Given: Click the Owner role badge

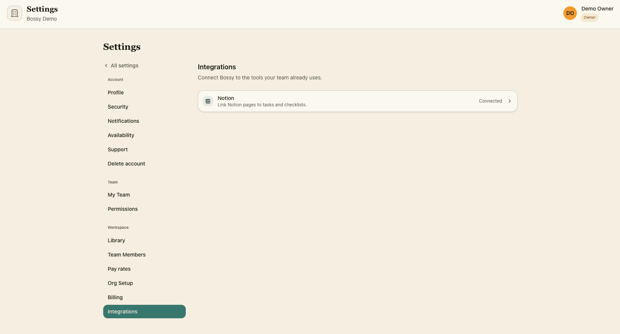Looking at the screenshot, I should tap(590, 18).
